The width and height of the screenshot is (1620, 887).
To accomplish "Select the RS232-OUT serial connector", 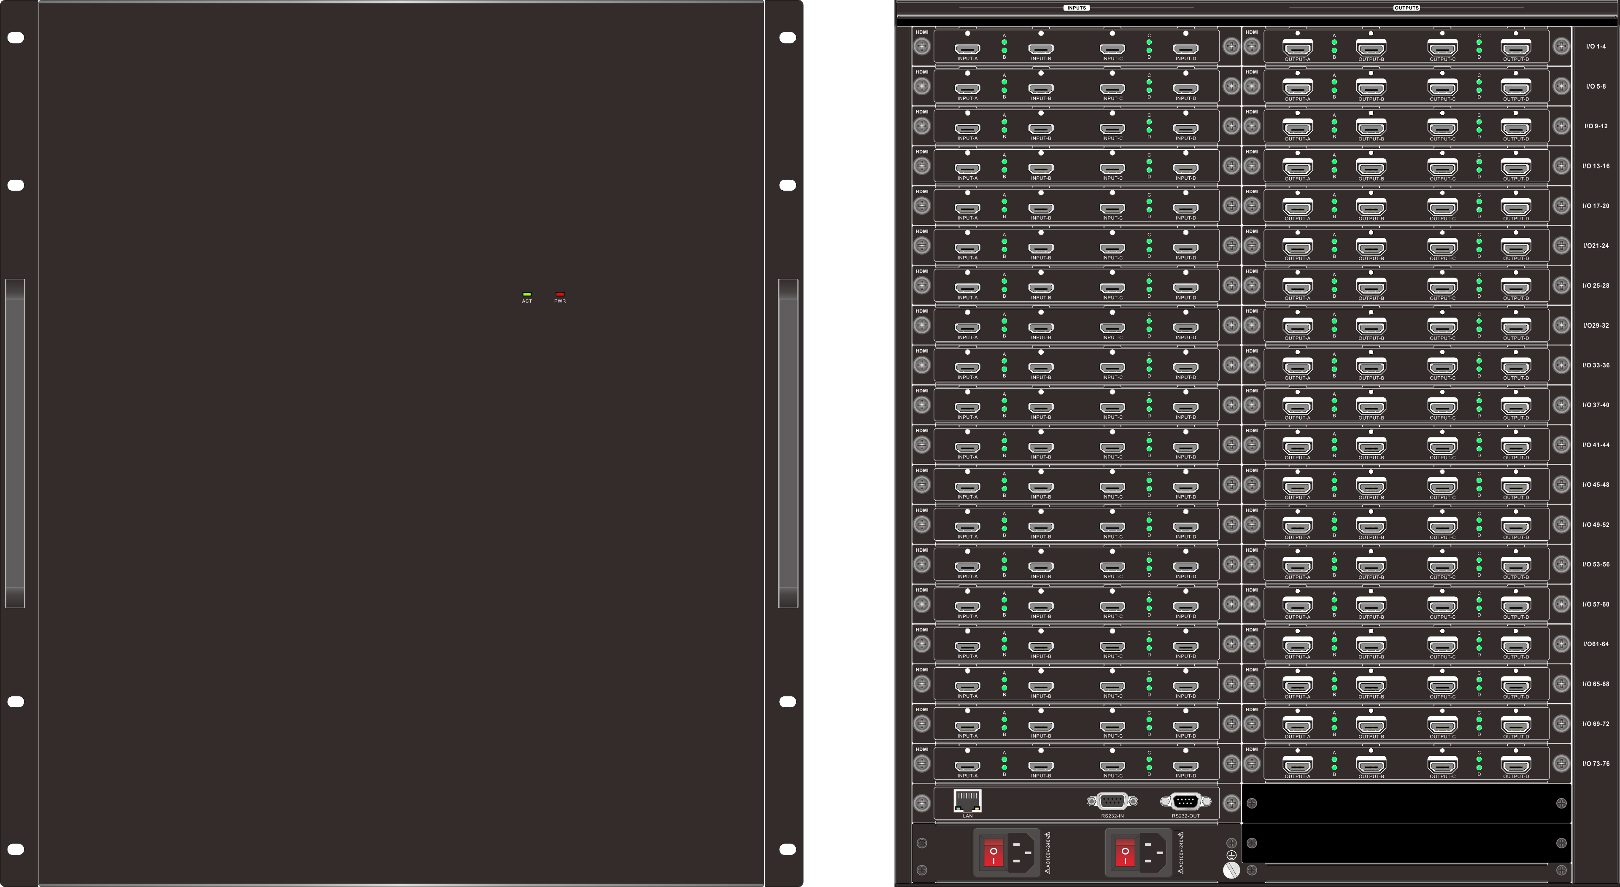I will point(1185,801).
